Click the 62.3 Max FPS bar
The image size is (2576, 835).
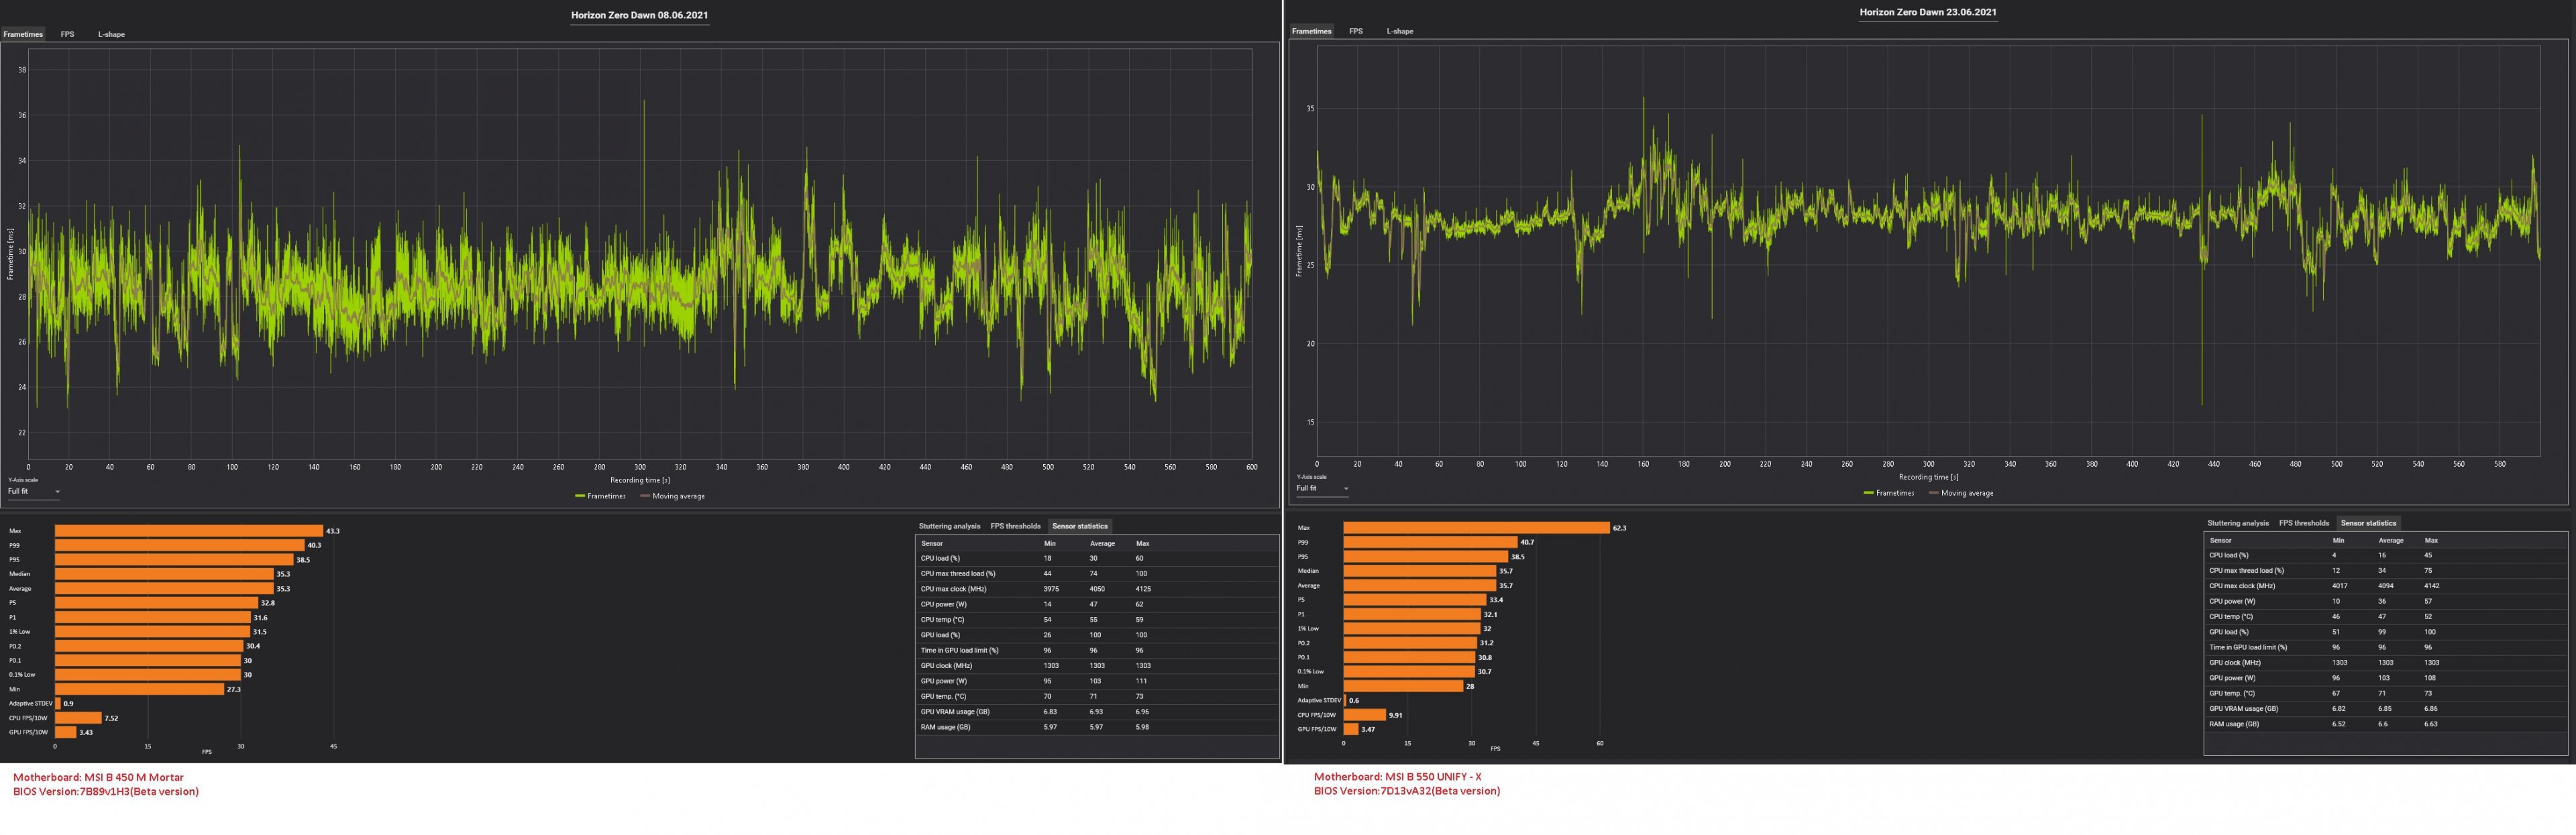tap(1476, 528)
